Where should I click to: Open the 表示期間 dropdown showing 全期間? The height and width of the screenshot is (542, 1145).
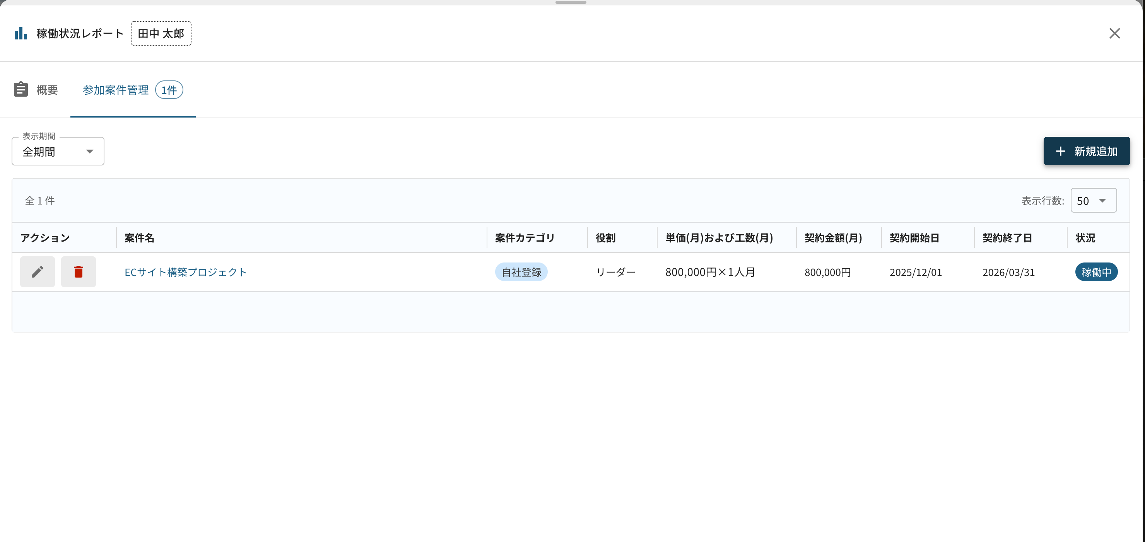(x=53, y=152)
